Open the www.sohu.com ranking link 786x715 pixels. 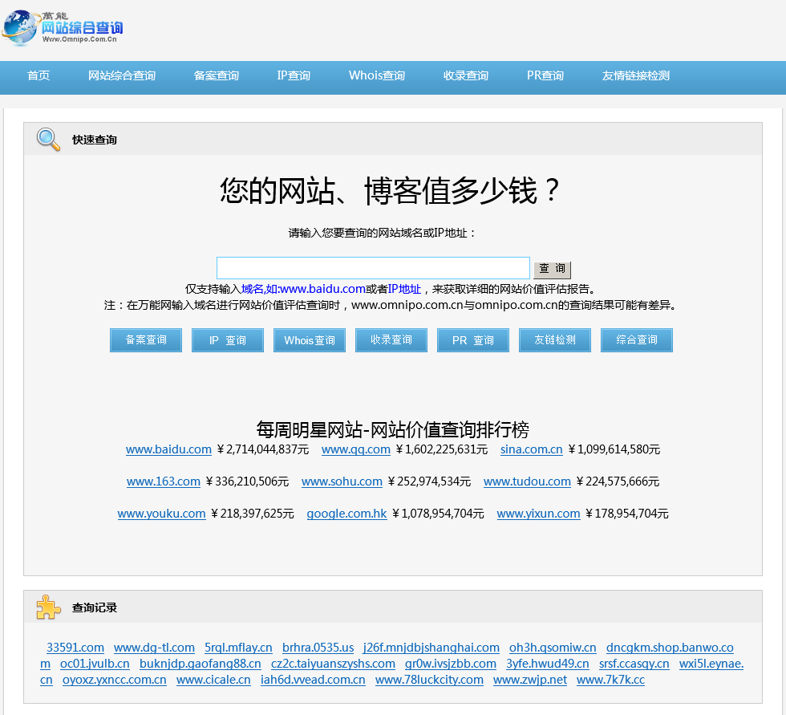point(342,481)
